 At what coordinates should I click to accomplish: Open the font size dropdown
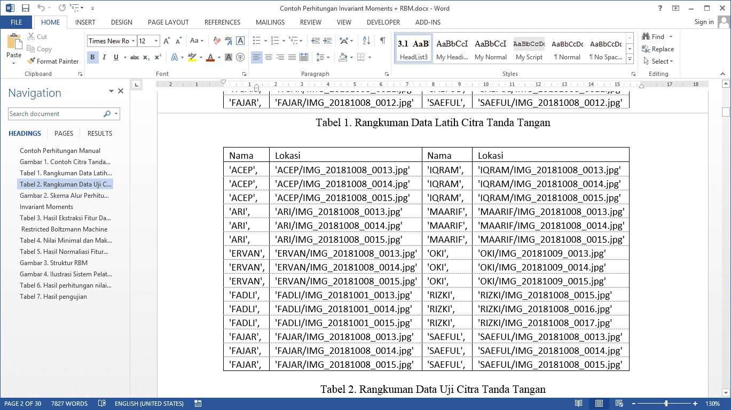click(x=156, y=41)
